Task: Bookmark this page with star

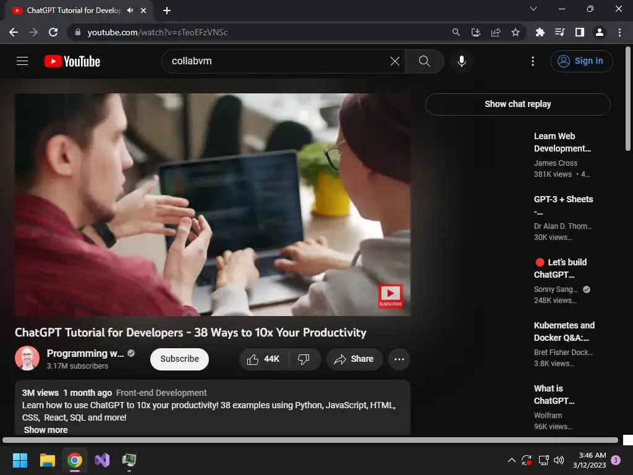Action: pos(516,32)
